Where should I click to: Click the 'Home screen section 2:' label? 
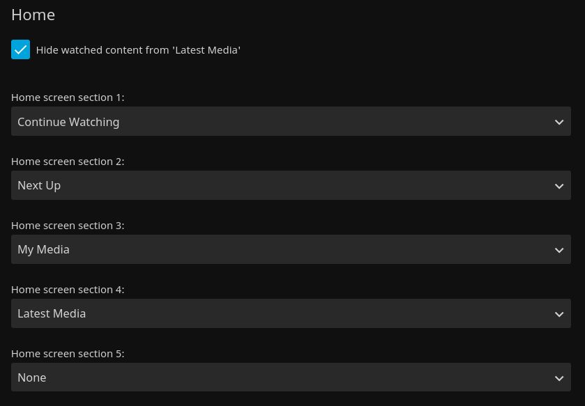(x=68, y=162)
